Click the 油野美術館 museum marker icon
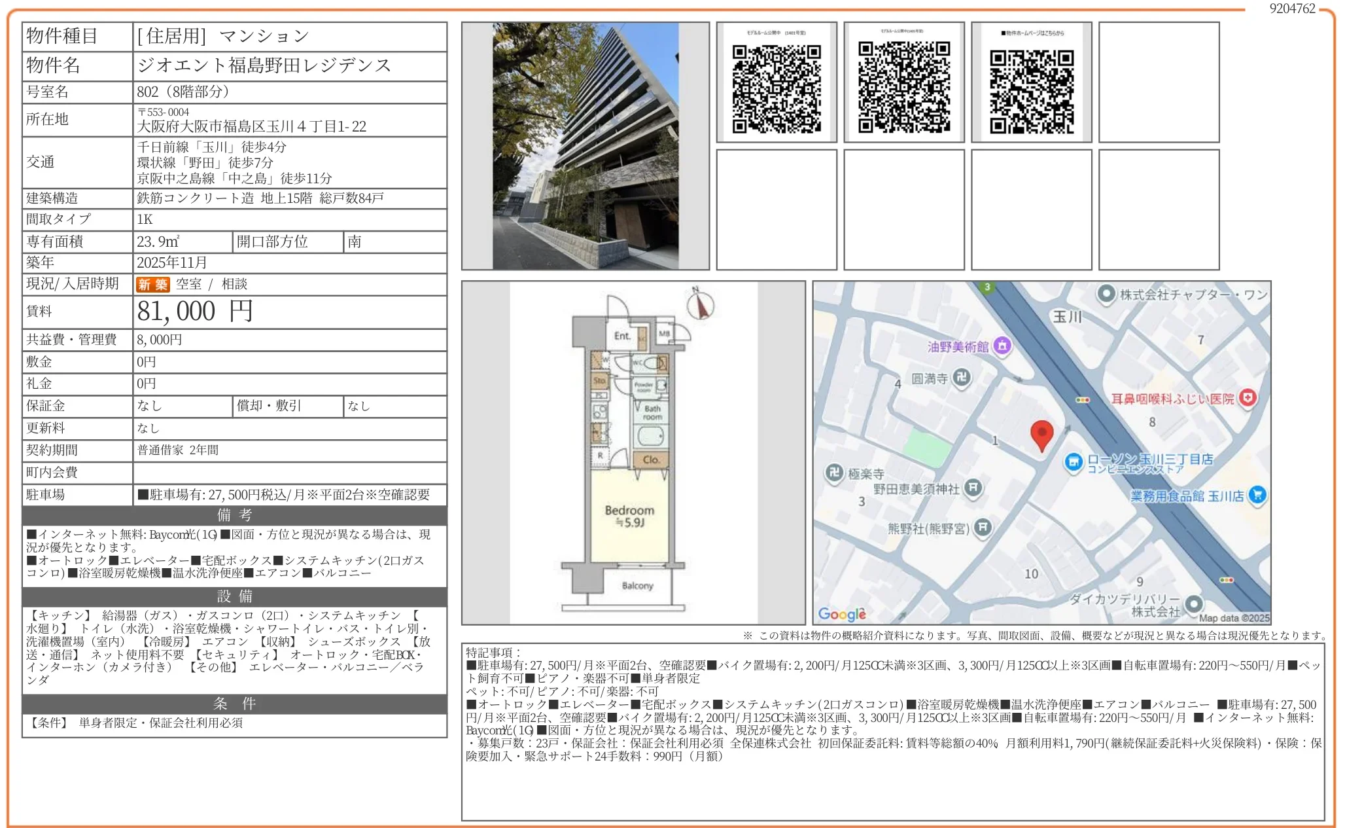This screenshot has height=828, width=1345. tap(1002, 346)
